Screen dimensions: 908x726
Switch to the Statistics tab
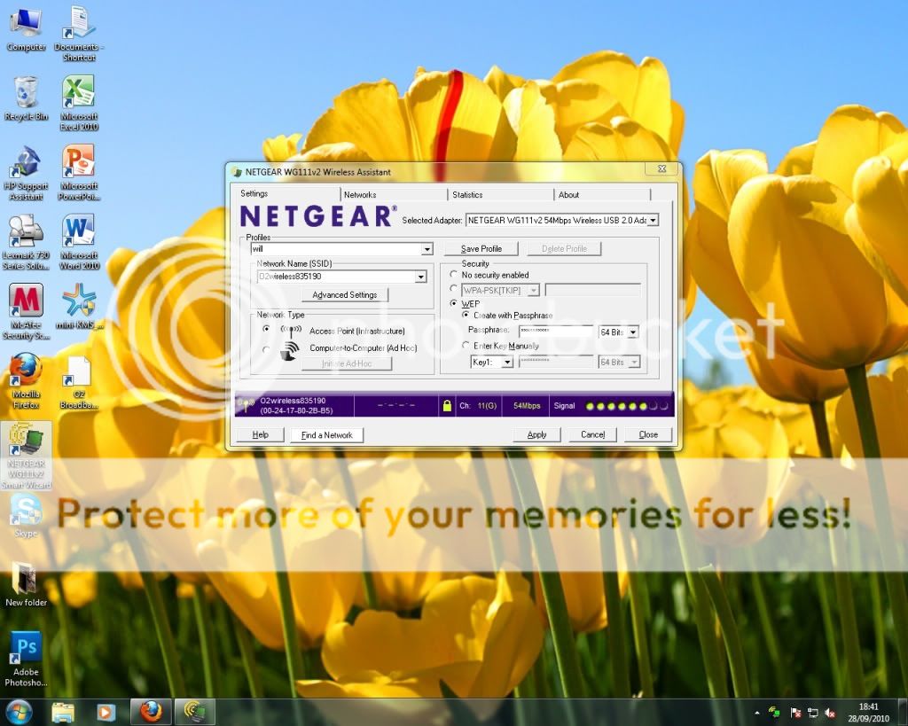click(467, 194)
